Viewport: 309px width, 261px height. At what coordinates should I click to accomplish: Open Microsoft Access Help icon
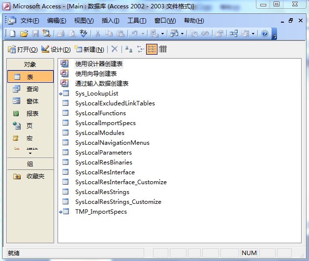tap(265, 34)
